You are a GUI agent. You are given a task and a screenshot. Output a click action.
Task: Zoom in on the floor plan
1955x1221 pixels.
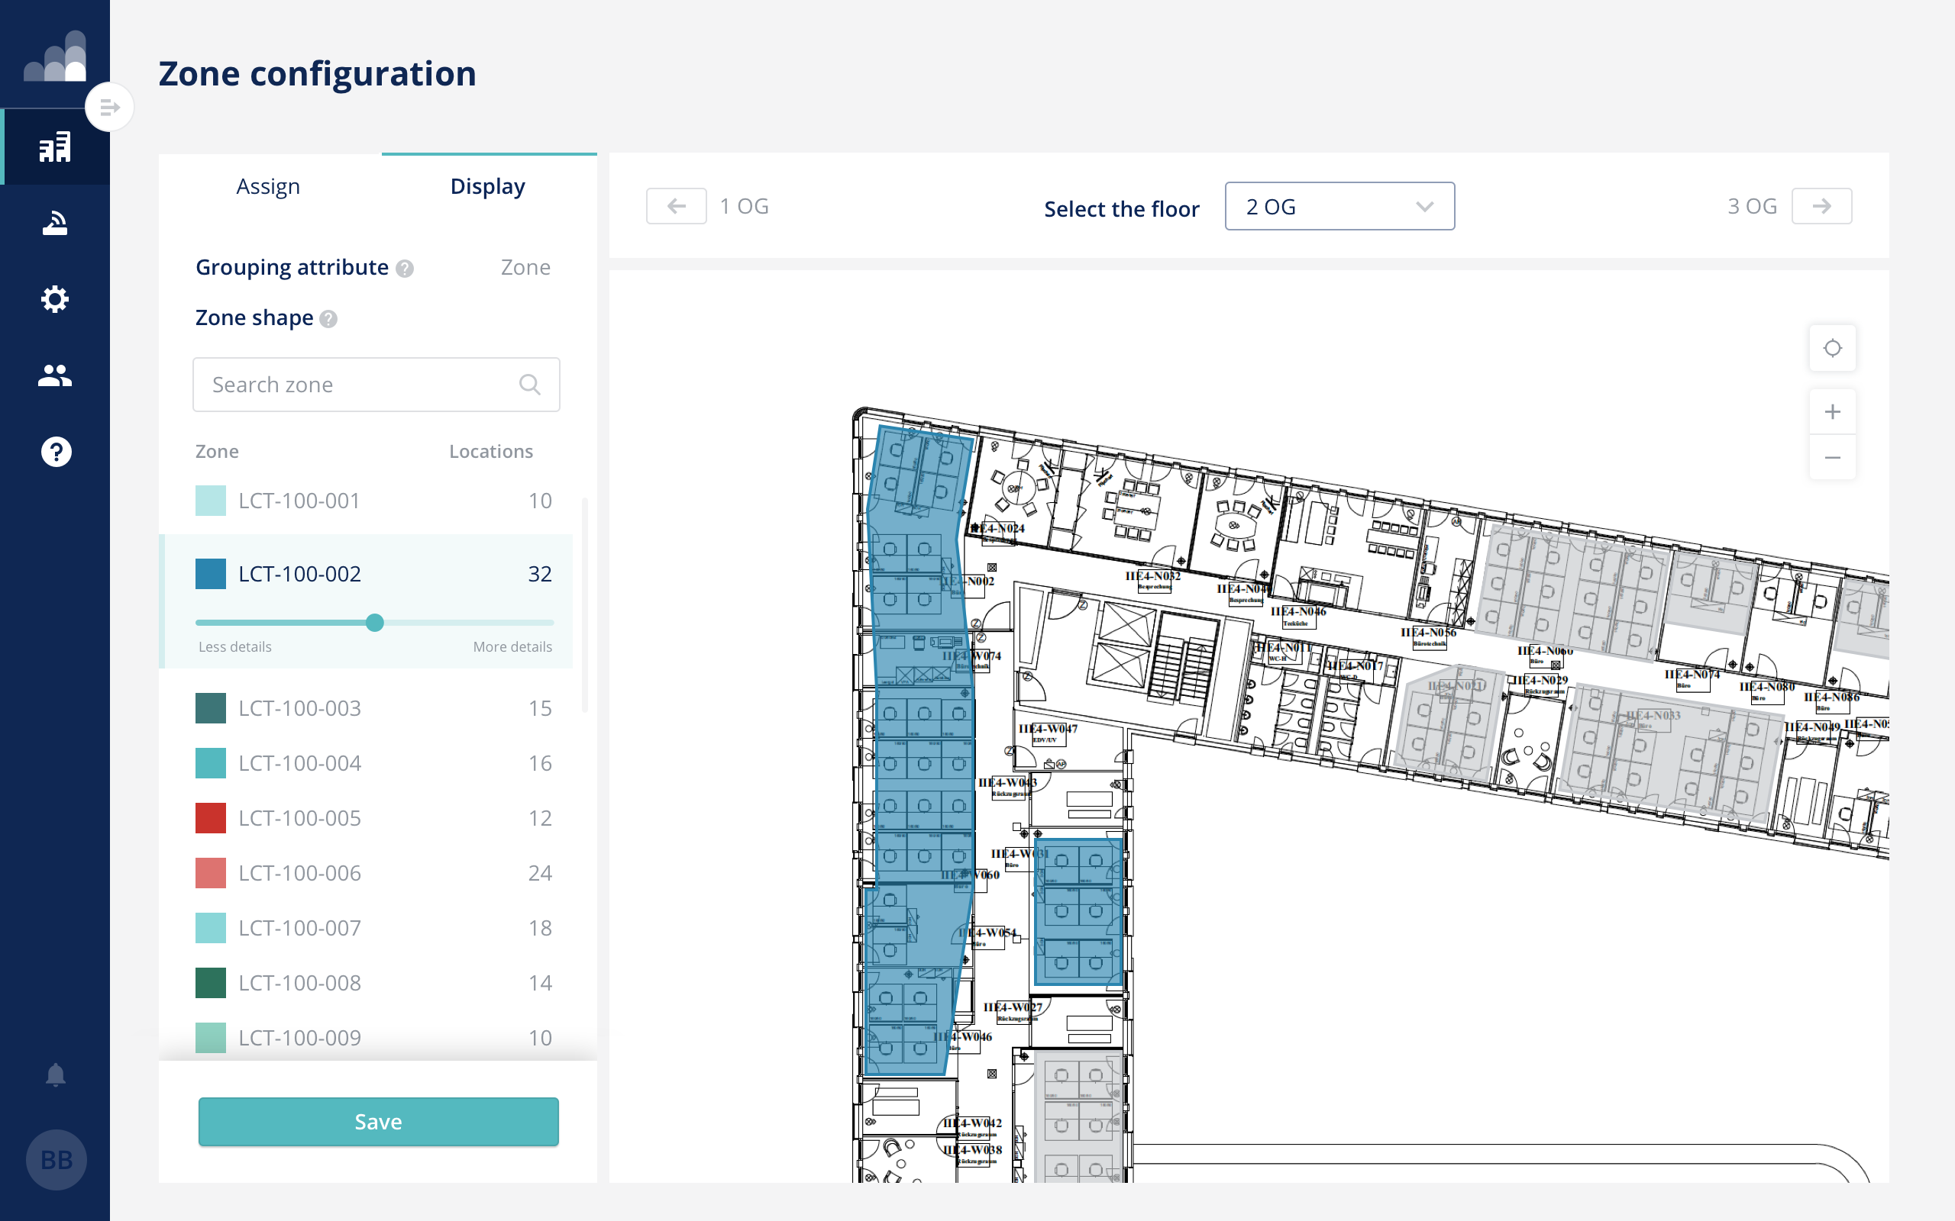(1831, 412)
